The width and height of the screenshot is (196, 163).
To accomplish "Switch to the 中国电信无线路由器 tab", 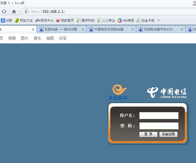I will coord(111,29).
